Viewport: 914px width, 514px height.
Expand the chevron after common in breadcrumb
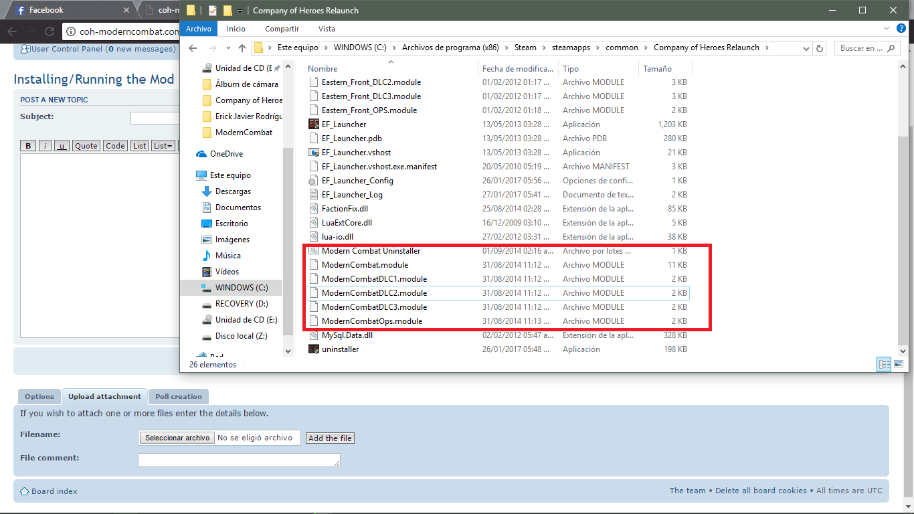646,48
